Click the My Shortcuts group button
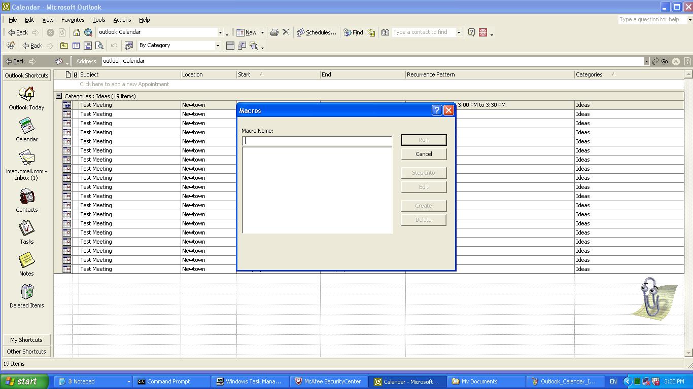The width and height of the screenshot is (693, 389). click(26, 340)
